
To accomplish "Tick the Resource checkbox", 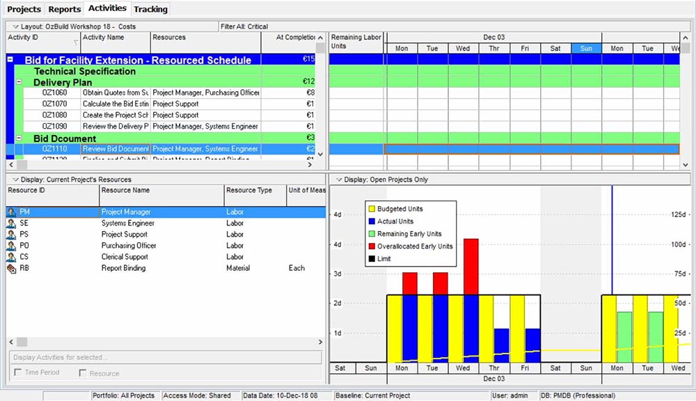I will (x=83, y=373).
